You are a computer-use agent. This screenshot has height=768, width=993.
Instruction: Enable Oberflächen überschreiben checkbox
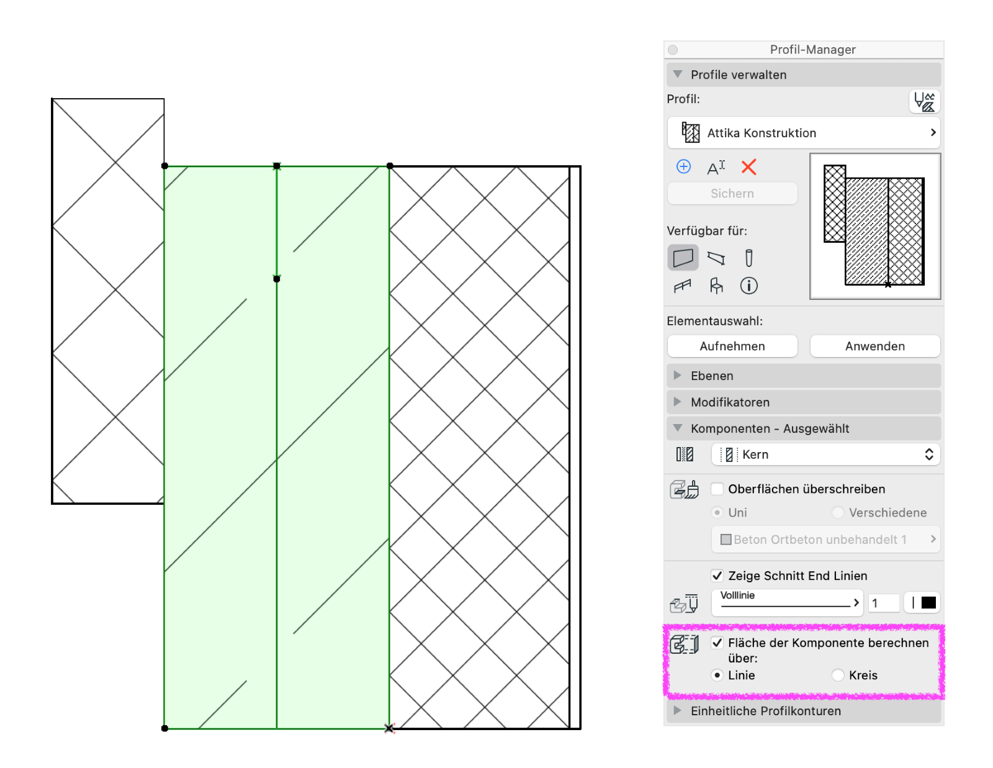click(717, 489)
